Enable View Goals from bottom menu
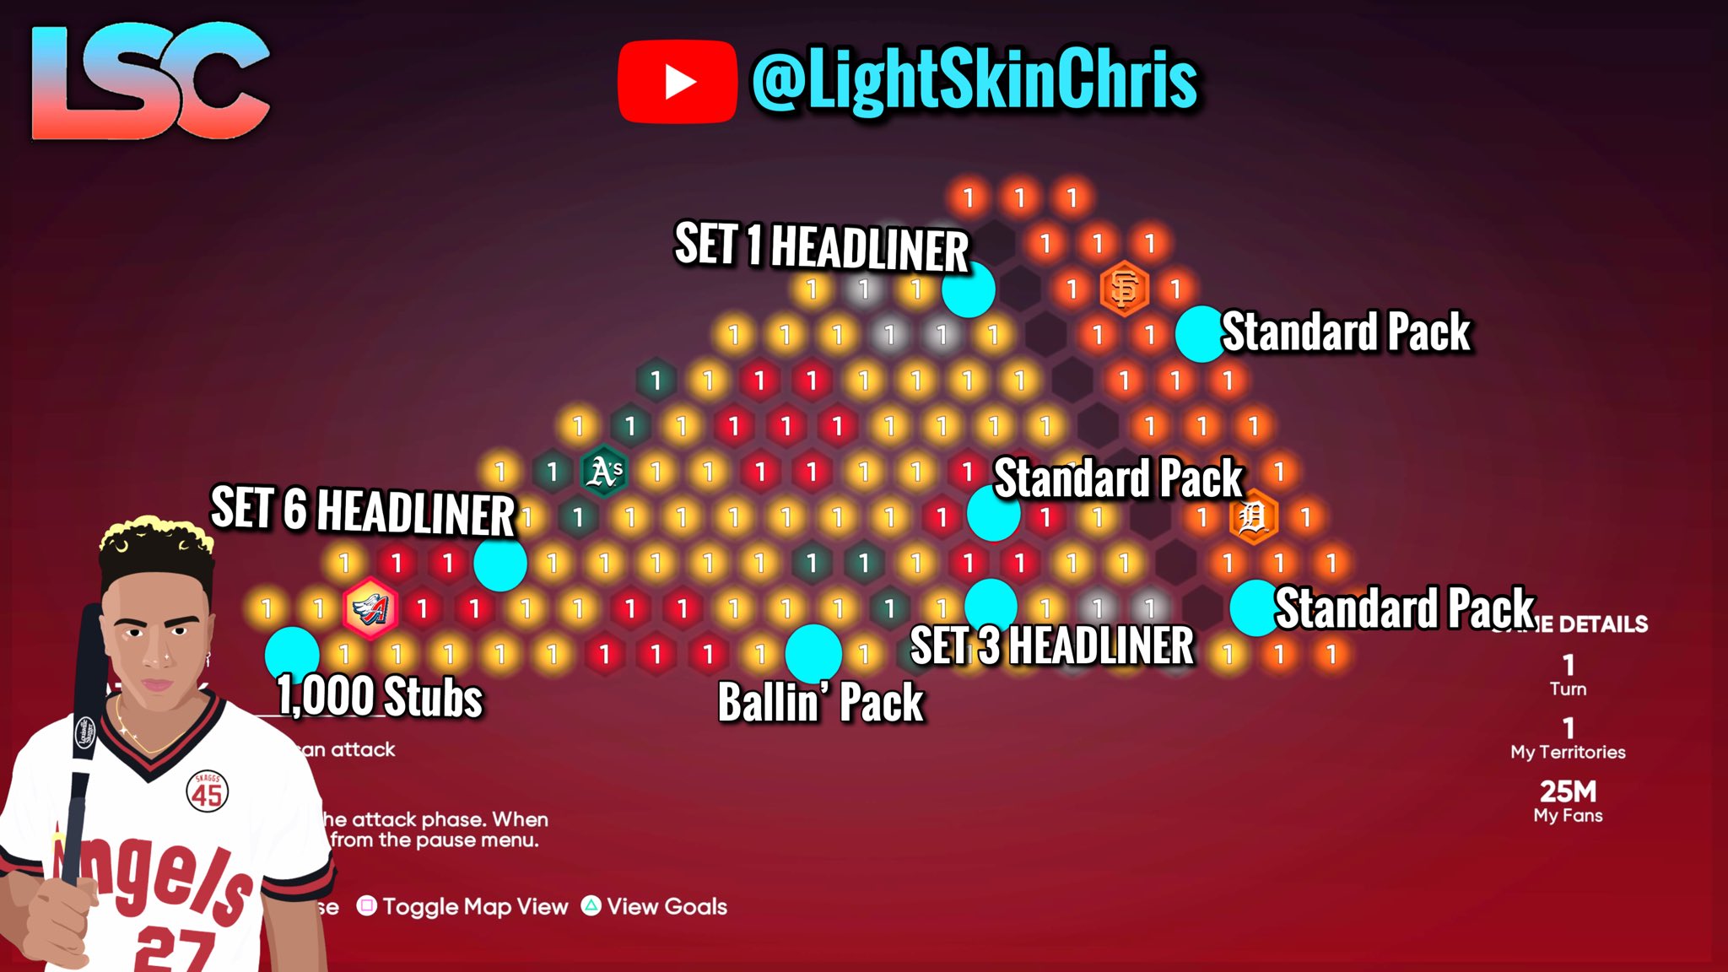Image resolution: width=1728 pixels, height=972 pixels. (x=667, y=905)
